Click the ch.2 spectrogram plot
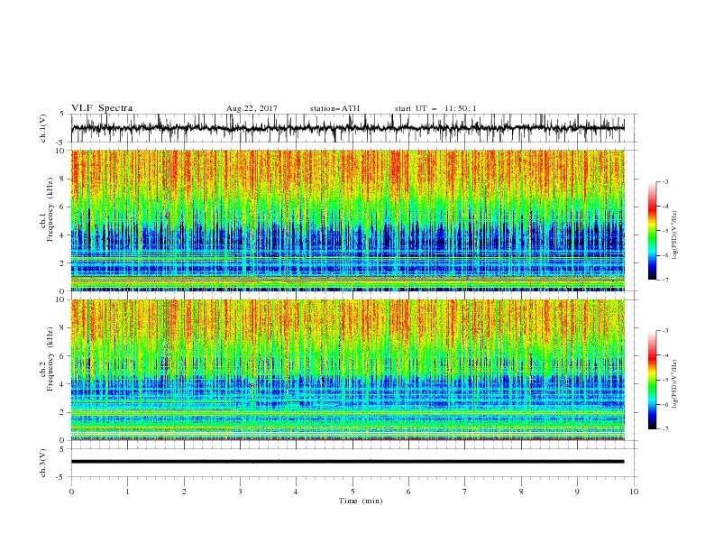 coord(348,370)
